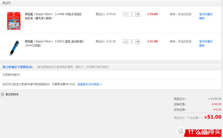Delete the mechanical pencil item (删除)
The width and height of the screenshot is (223, 138).
(x=202, y=45)
